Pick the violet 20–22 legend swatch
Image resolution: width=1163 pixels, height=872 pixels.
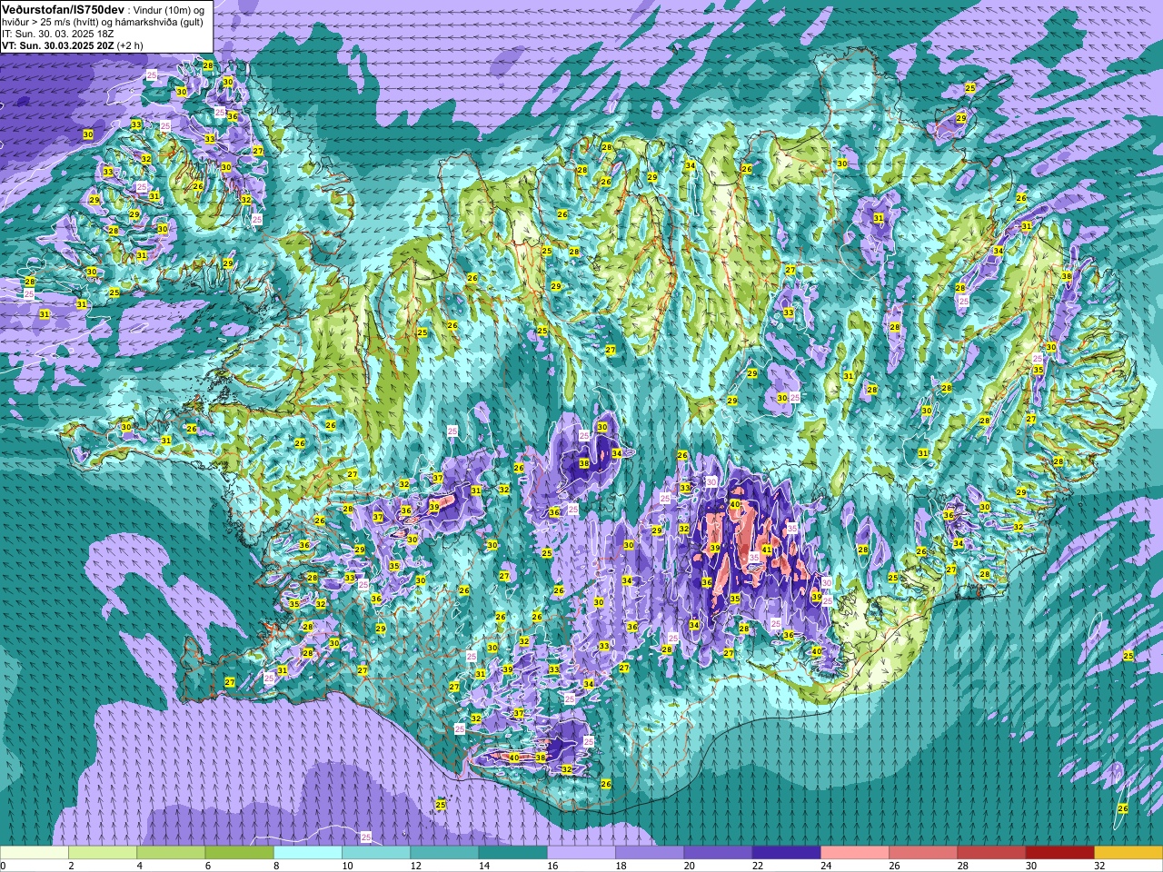click(718, 853)
